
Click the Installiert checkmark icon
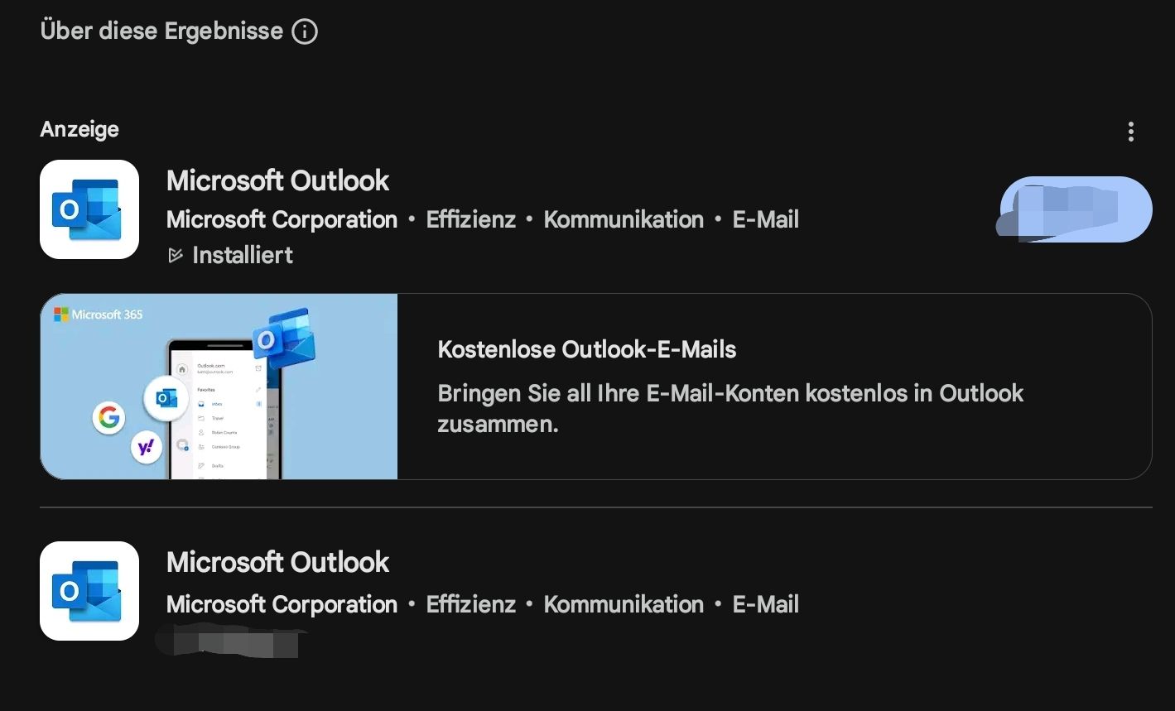(175, 255)
